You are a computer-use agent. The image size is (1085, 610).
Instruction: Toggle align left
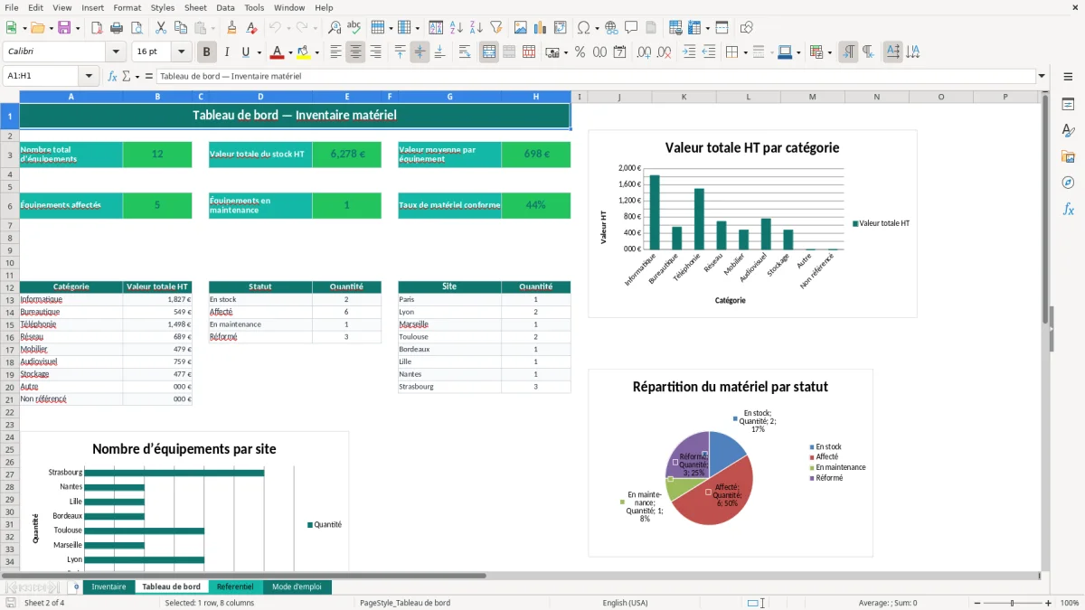(335, 52)
